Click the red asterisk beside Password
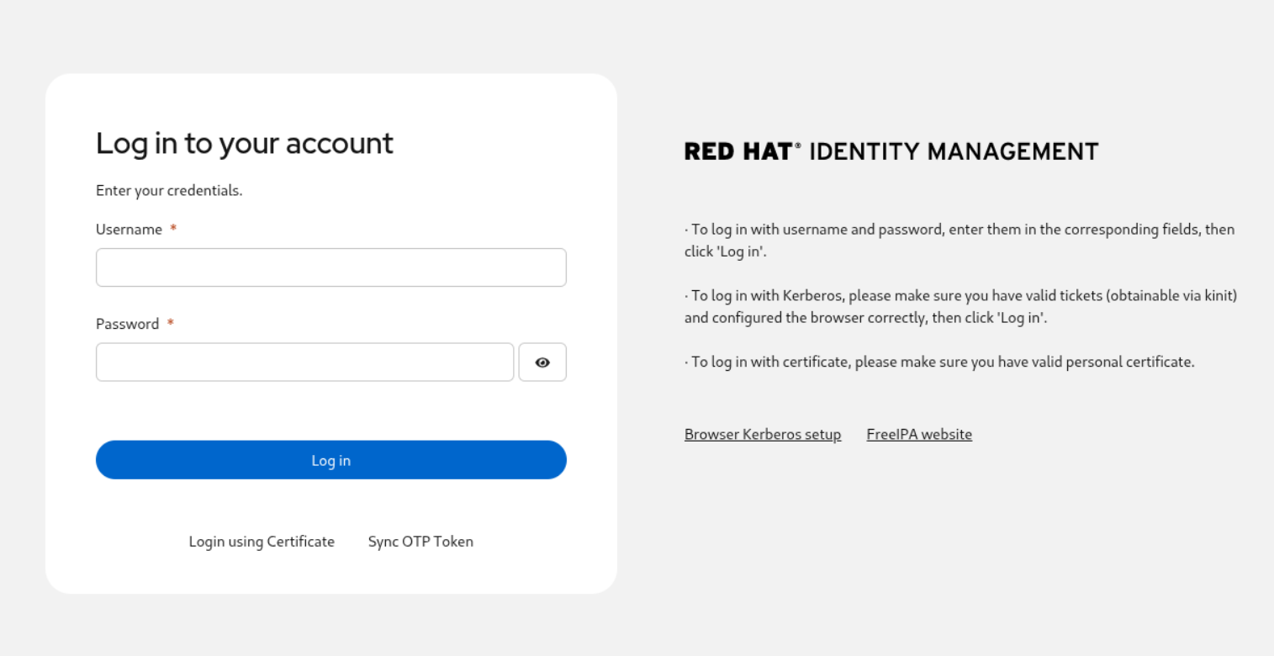 pos(171,325)
